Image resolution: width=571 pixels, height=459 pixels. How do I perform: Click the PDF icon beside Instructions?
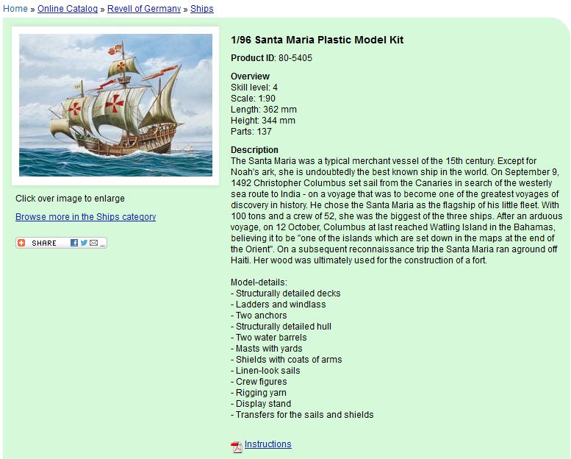[237, 446]
